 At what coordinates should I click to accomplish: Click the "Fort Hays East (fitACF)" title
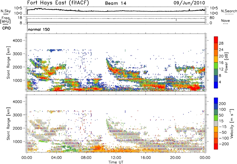point(58,3)
